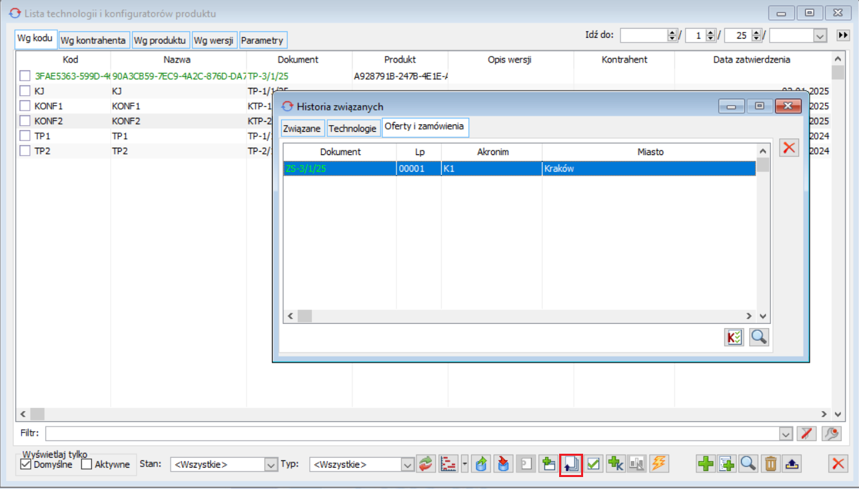Click the blank document icon in the bottom toolbar
Viewport: 859px width, 489px height.
click(x=527, y=464)
